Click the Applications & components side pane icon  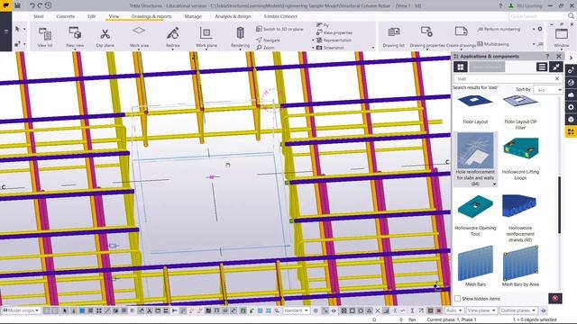click(571, 131)
